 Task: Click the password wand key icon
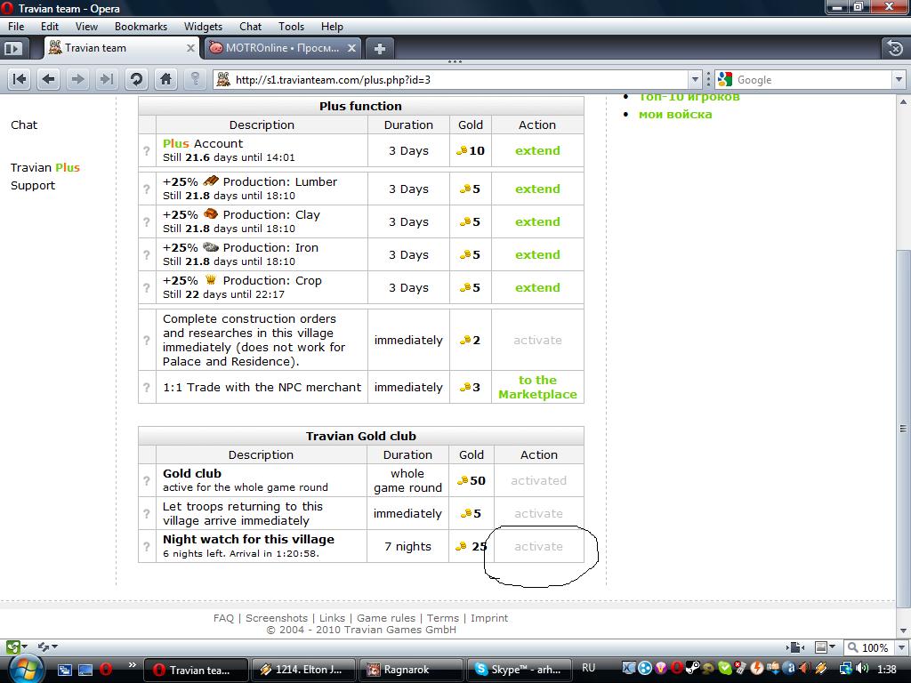tap(195, 79)
